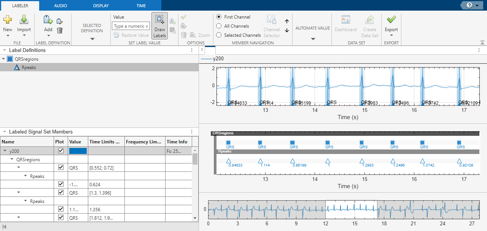
Task: Expand the Selected Definition dropdown
Action: tap(92, 39)
